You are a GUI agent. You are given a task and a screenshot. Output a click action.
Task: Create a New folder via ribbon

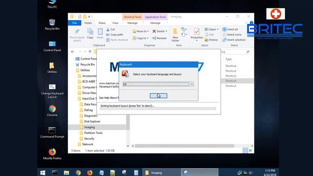(x=175, y=35)
